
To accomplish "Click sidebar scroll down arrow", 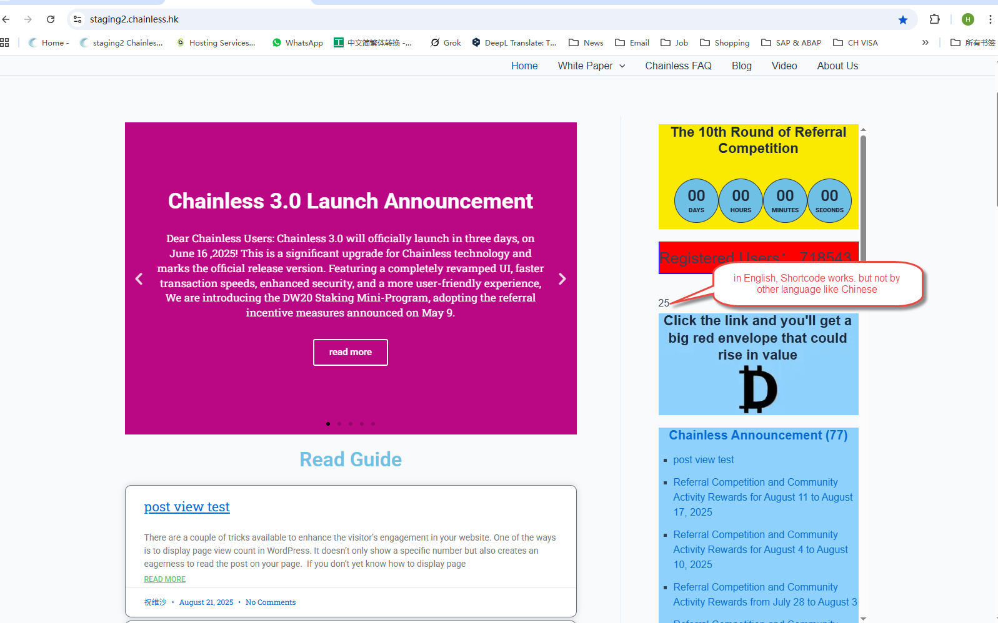I will (x=863, y=619).
